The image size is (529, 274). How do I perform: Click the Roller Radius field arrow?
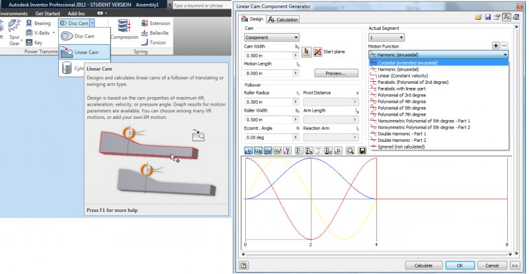(296, 102)
